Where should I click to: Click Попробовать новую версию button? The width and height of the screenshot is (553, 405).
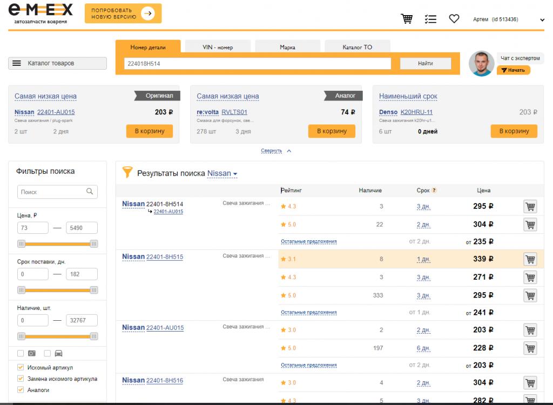tap(123, 13)
